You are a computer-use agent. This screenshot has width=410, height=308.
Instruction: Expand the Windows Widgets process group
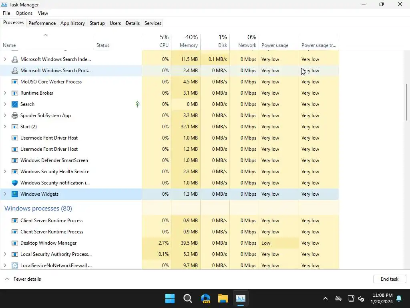coord(5,194)
